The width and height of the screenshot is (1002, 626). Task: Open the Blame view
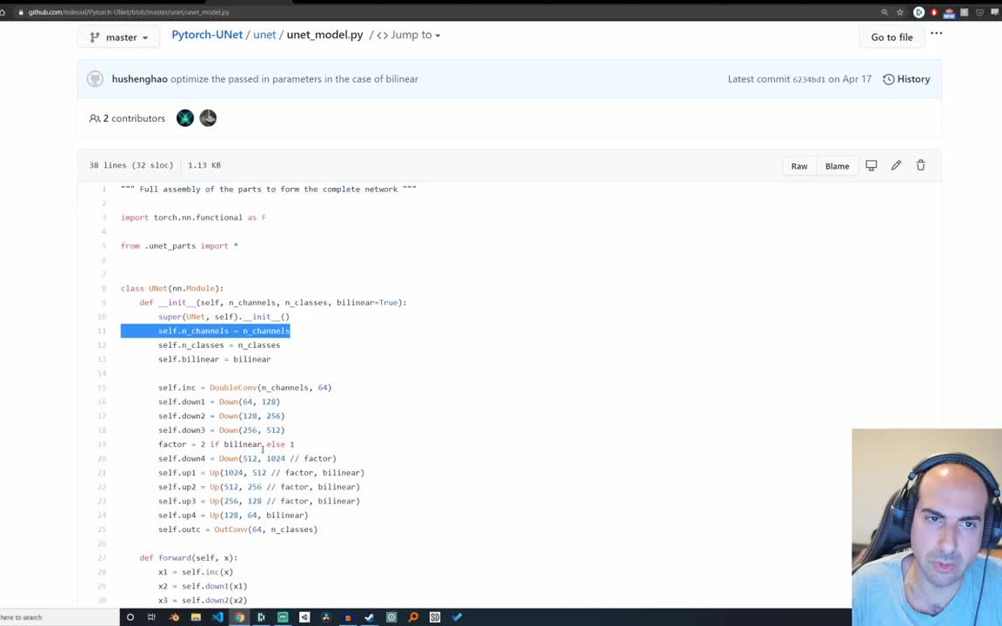[837, 166]
